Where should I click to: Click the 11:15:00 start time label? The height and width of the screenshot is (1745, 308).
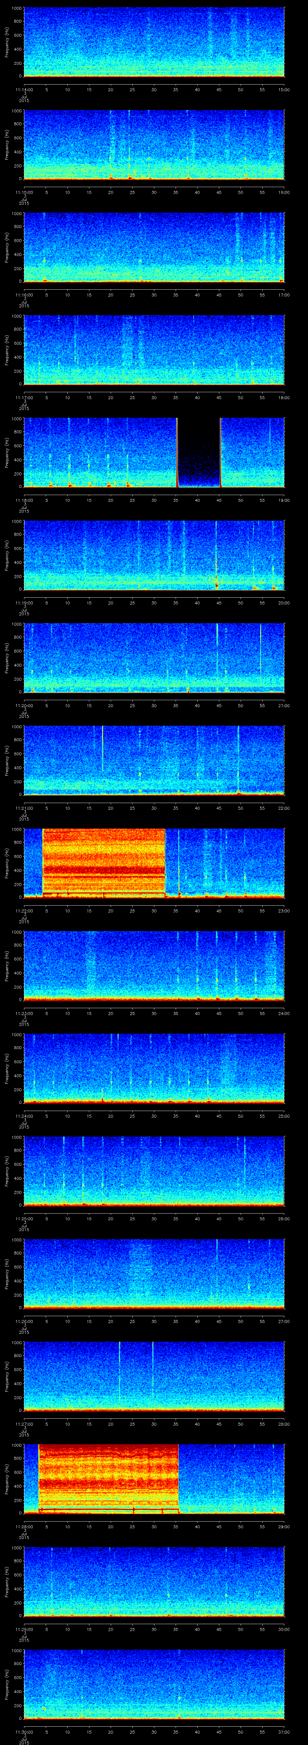[24, 192]
